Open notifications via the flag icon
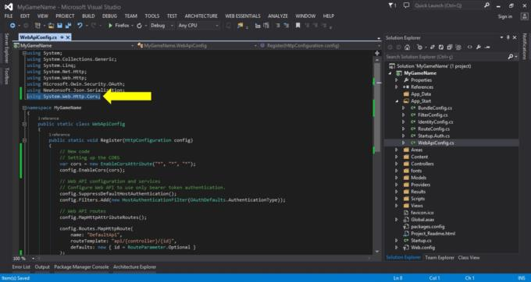Screen dimensions: 531x282 pyautogui.click(x=392, y=5)
